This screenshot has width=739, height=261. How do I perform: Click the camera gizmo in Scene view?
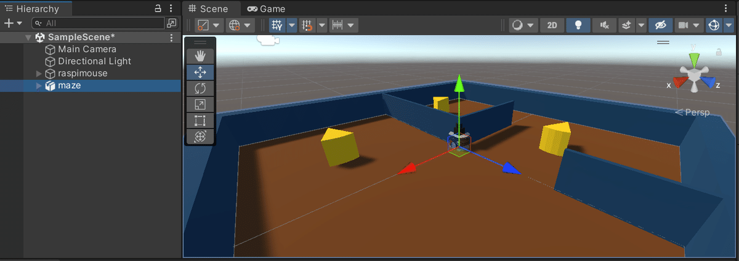click(x=268, y=39)
